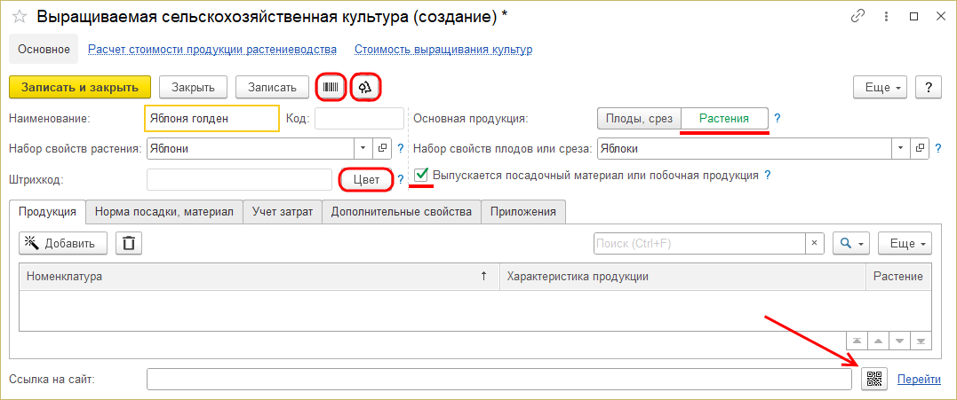The height and width of the screenshot is (400, 957).
Task: Toggle planting material or by-product checkbox
Action: 422,176
